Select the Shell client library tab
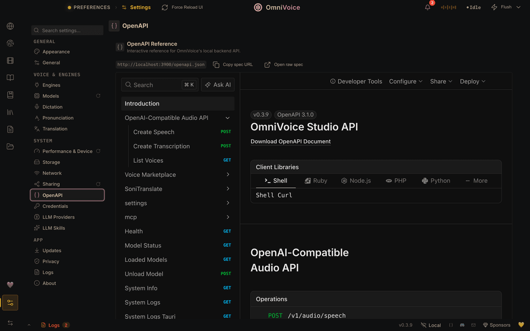Image resolution: width=530 pixels, height=331 pixels. tap(276, 180)
